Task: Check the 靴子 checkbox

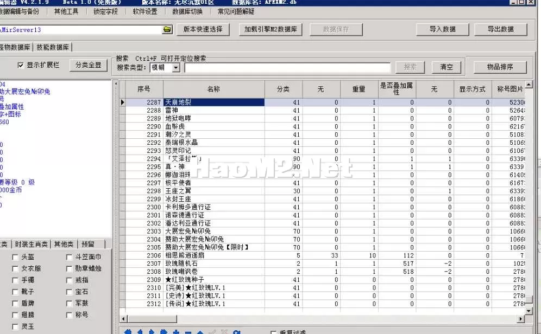Action: click(15, 292)
